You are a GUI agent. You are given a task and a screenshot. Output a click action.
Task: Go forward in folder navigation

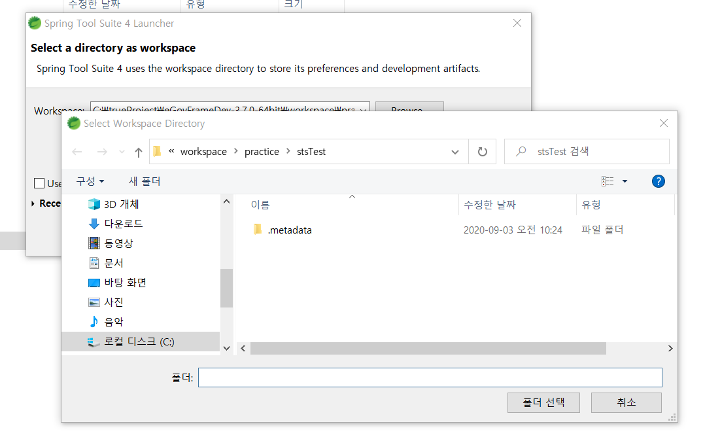(102, 152)
